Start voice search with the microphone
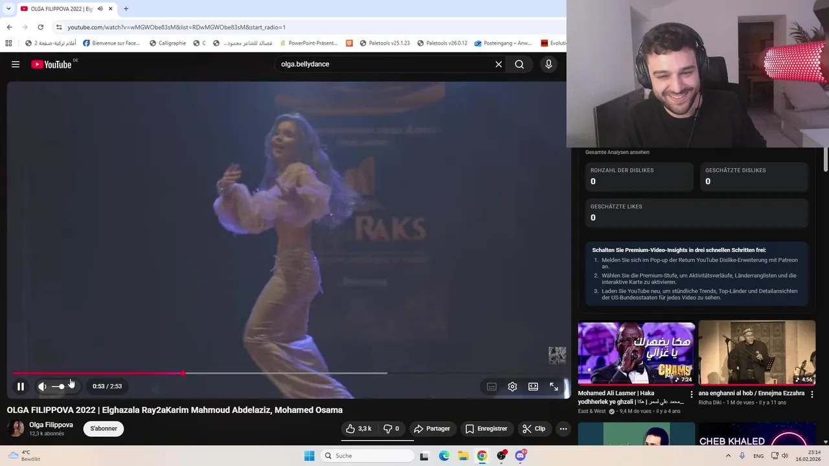The width and height of the screenshot is (829, 466). 549,64
